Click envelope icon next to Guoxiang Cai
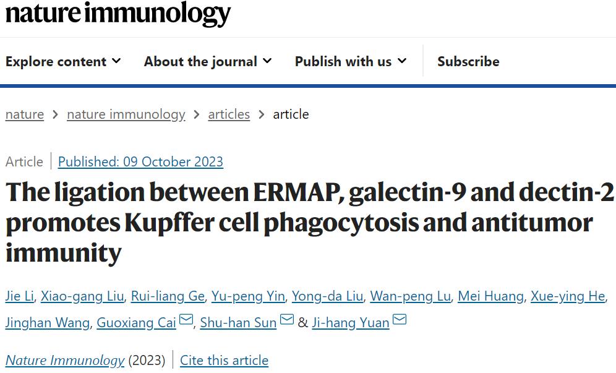Screen dimensions: 616x373 point(186,320)
